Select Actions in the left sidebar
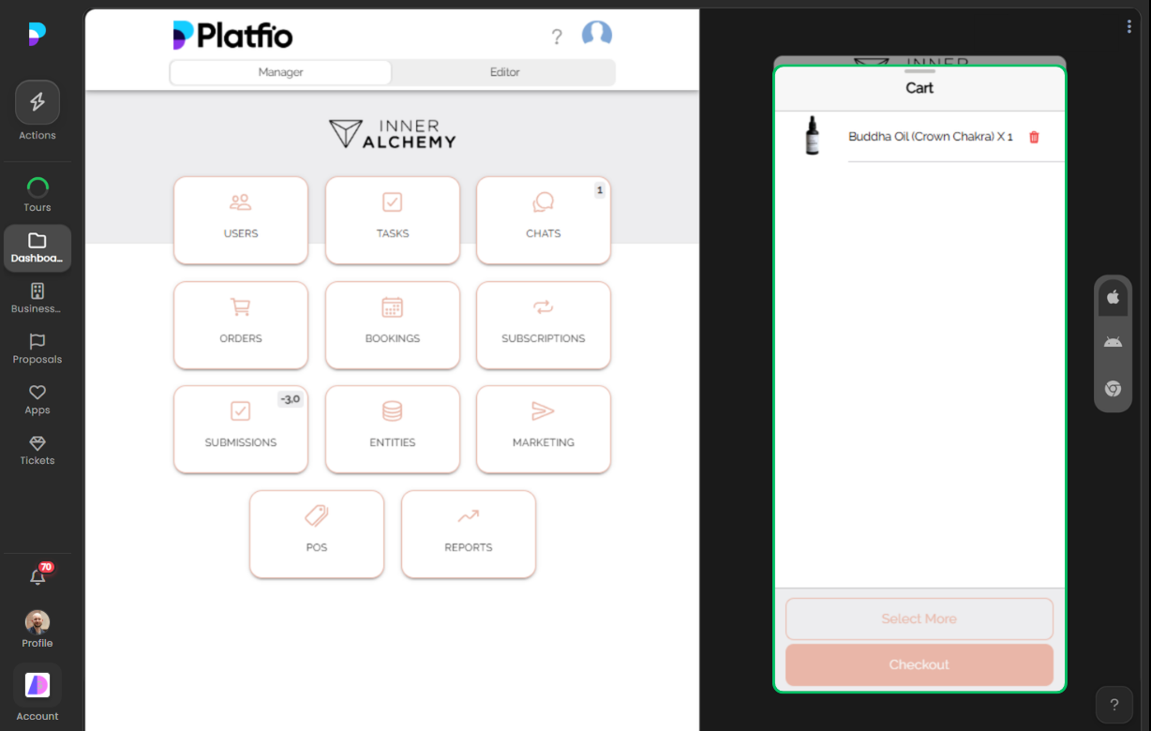Screen dimensions: 1151x731 (37, 110)
